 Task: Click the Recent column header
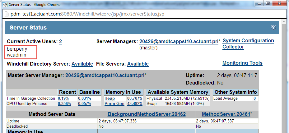coord(68,92)
